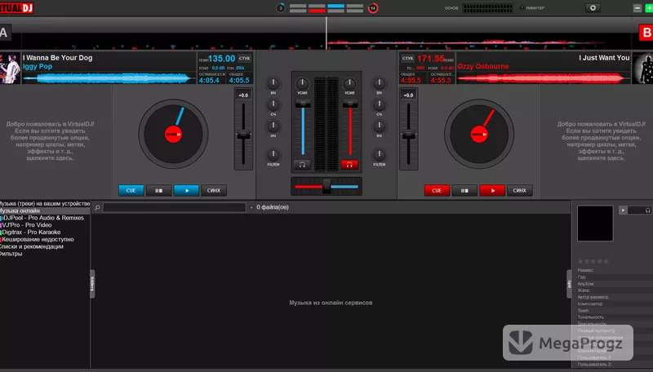Click the right deck high EQ knob
653x372 pixels.
[379, 84]
